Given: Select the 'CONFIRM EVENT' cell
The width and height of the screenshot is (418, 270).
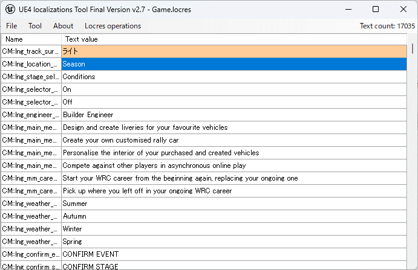Looking at the screenshot, I should (233, 254).
